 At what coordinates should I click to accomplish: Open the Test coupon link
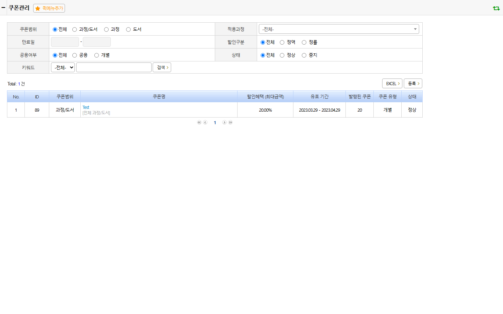click(86, 107)
